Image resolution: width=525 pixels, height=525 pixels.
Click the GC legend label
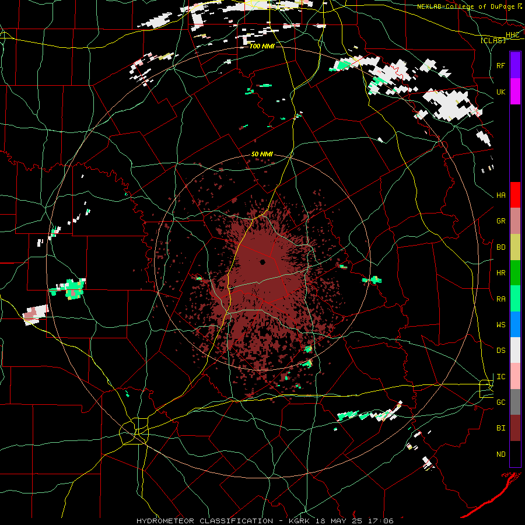click(x=501, y=402)
